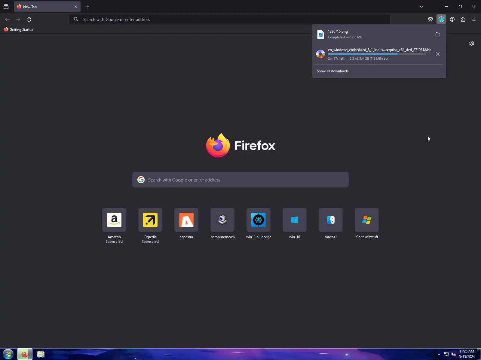Image resolution: width=481 pixels, height=360 pixels.
Task: Open the Windows Start orb
Action: click(8, 354)
